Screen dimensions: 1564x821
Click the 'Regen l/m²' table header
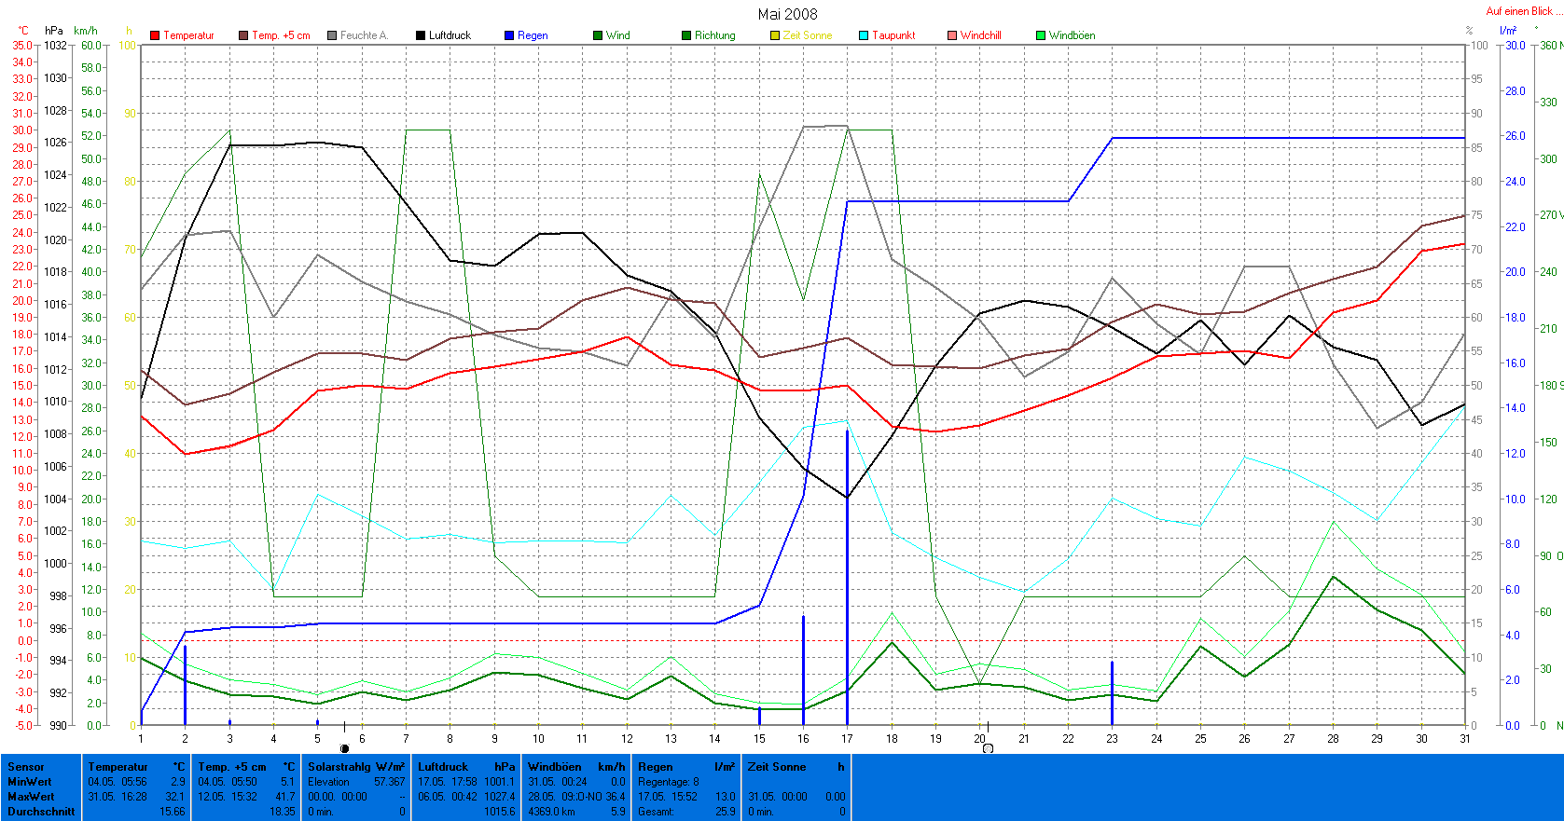pos(685,767)
